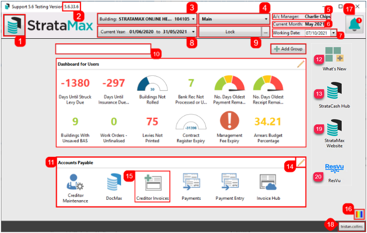Image resolution: width=367 pixels, height=233 pixels.
Task: Open Creditor Maintenance icon
Action: pyautogui.click(x=75, y=182)
